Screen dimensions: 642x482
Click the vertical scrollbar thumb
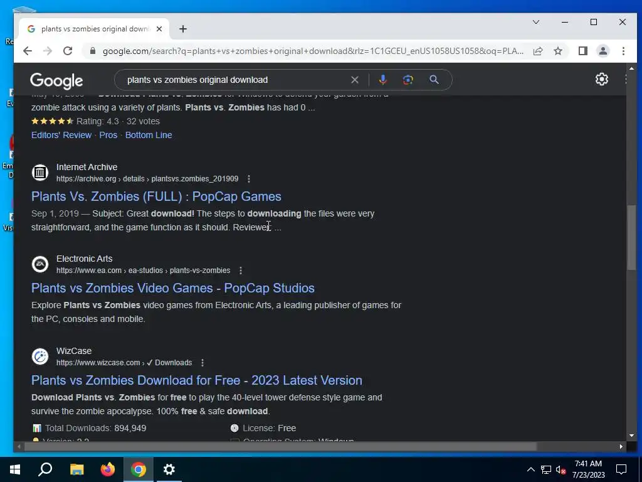click(631, 238)
